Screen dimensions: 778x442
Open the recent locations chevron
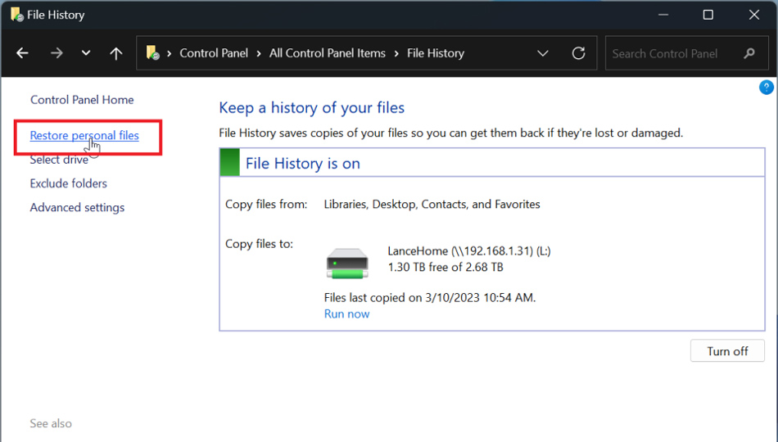click(86, 53)
